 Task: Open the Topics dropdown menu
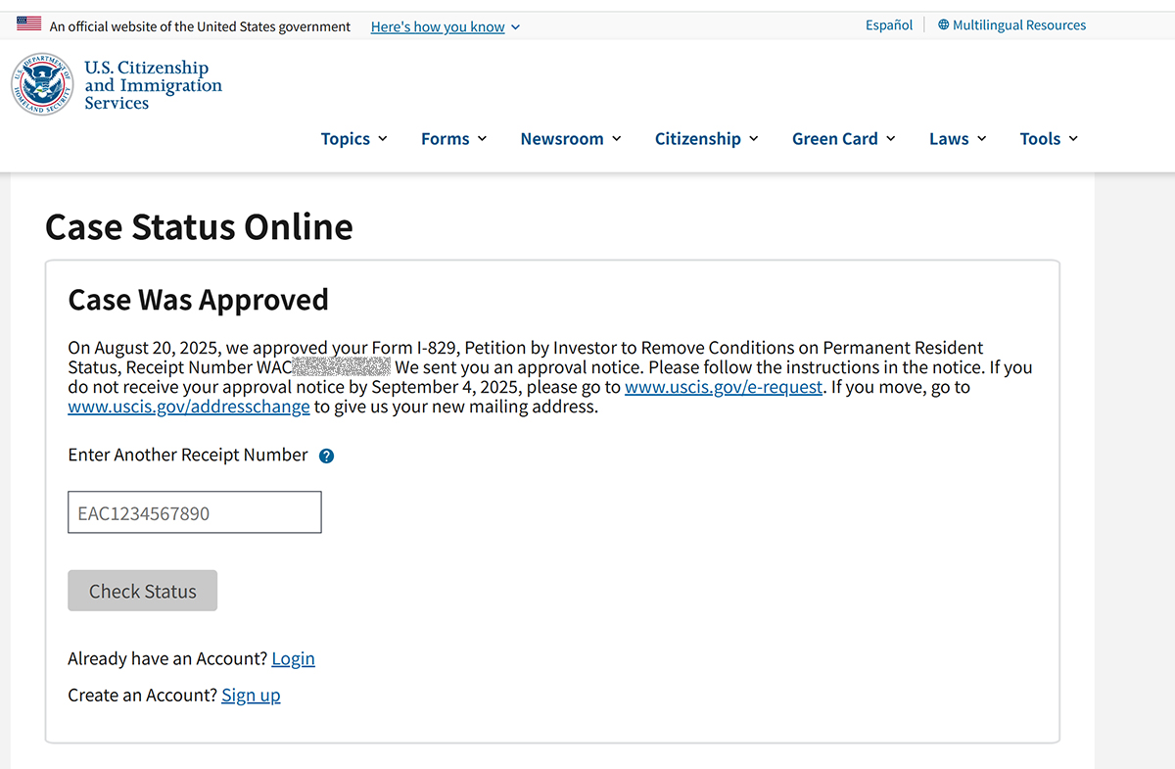(x=354, y=139)
